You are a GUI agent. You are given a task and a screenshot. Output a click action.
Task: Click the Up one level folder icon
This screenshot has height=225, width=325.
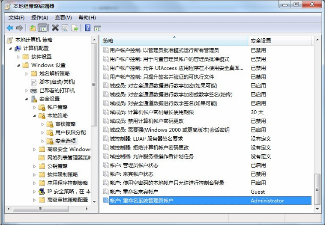[x=32, y=28]
